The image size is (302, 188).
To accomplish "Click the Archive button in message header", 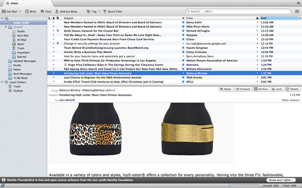I will click(261, 89).
